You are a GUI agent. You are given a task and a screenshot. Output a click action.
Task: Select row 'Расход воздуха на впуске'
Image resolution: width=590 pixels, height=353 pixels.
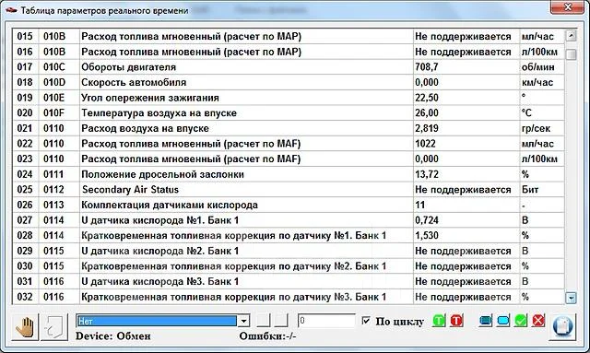289,128
